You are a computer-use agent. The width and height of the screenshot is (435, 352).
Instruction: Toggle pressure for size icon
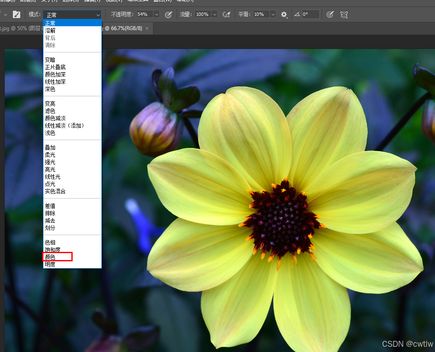click(330, 15)
